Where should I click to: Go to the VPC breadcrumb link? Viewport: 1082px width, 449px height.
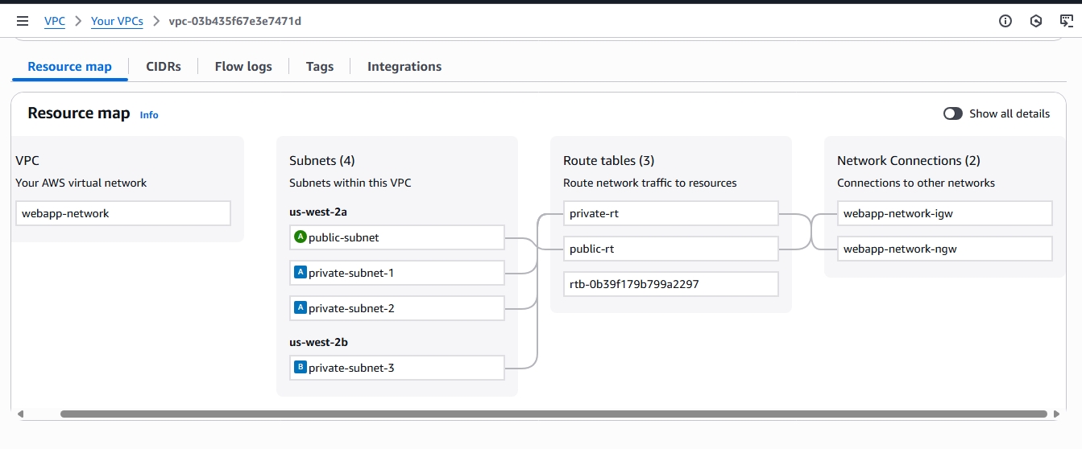(55, 22)
